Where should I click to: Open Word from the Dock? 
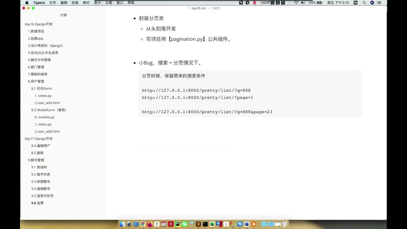pos(247,224)
